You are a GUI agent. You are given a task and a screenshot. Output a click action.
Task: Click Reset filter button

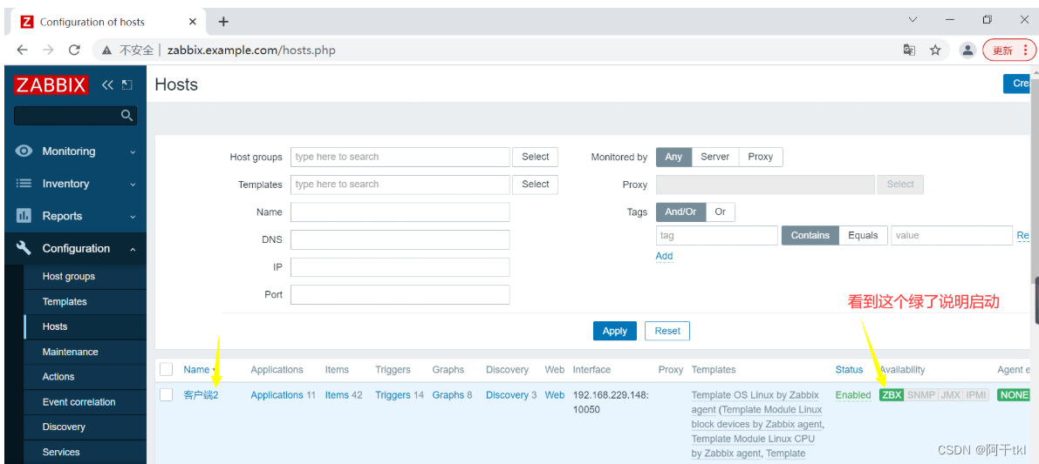click(x=667, y=331)
